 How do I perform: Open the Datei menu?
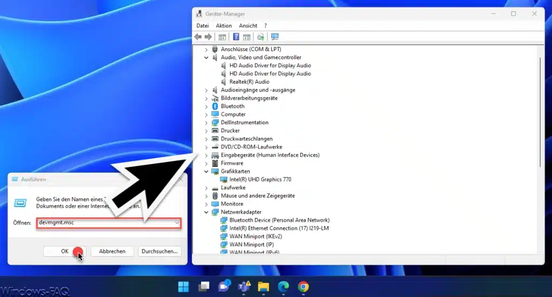tap(203, 26)
